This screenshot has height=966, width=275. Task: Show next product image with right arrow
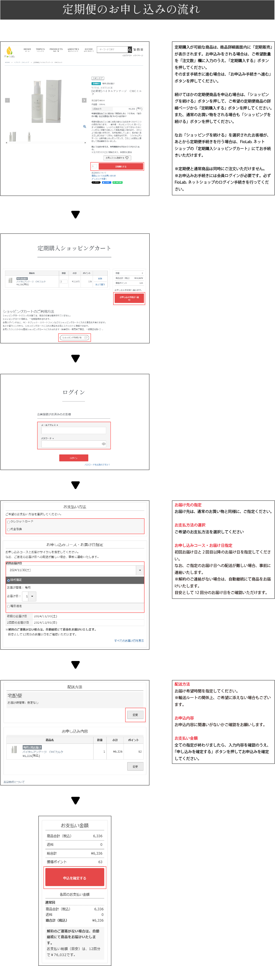[x=84, y=100]
